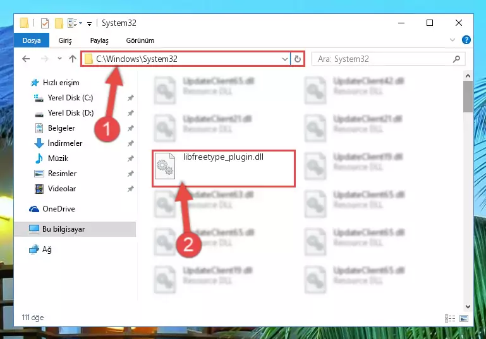Expand the ribbon with the chevron
Image resolution: width=486 pixels, height=339 pixels.
point(453,40)
